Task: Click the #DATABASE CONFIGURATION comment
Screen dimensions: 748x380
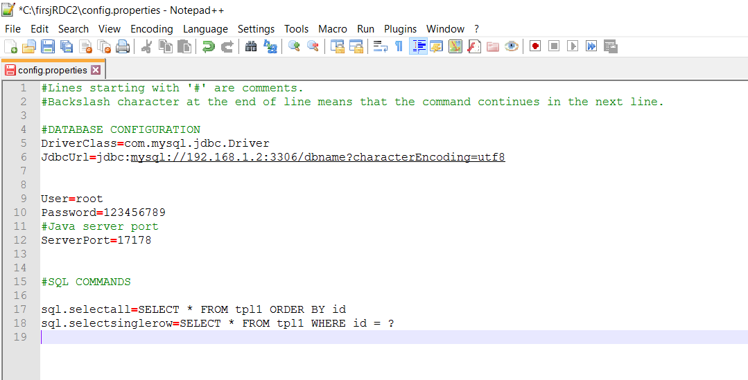Action: (121, 129)
